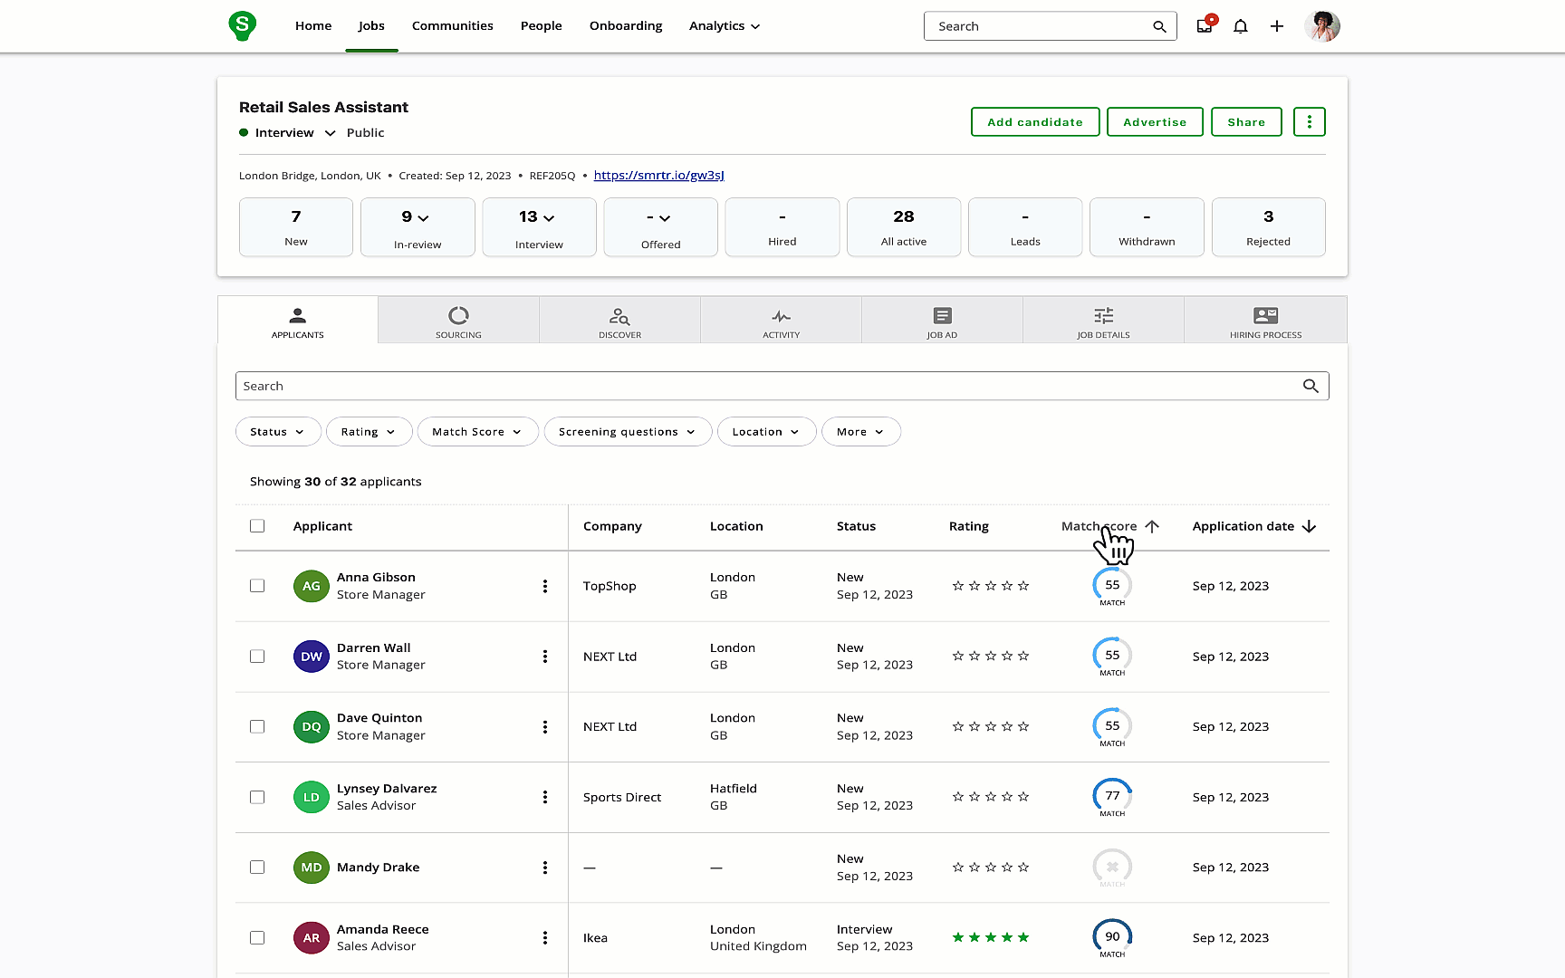Screen dimensions: 1565x978
Task: Tick Darren Wall's checkbox
Action: point(257,657)
